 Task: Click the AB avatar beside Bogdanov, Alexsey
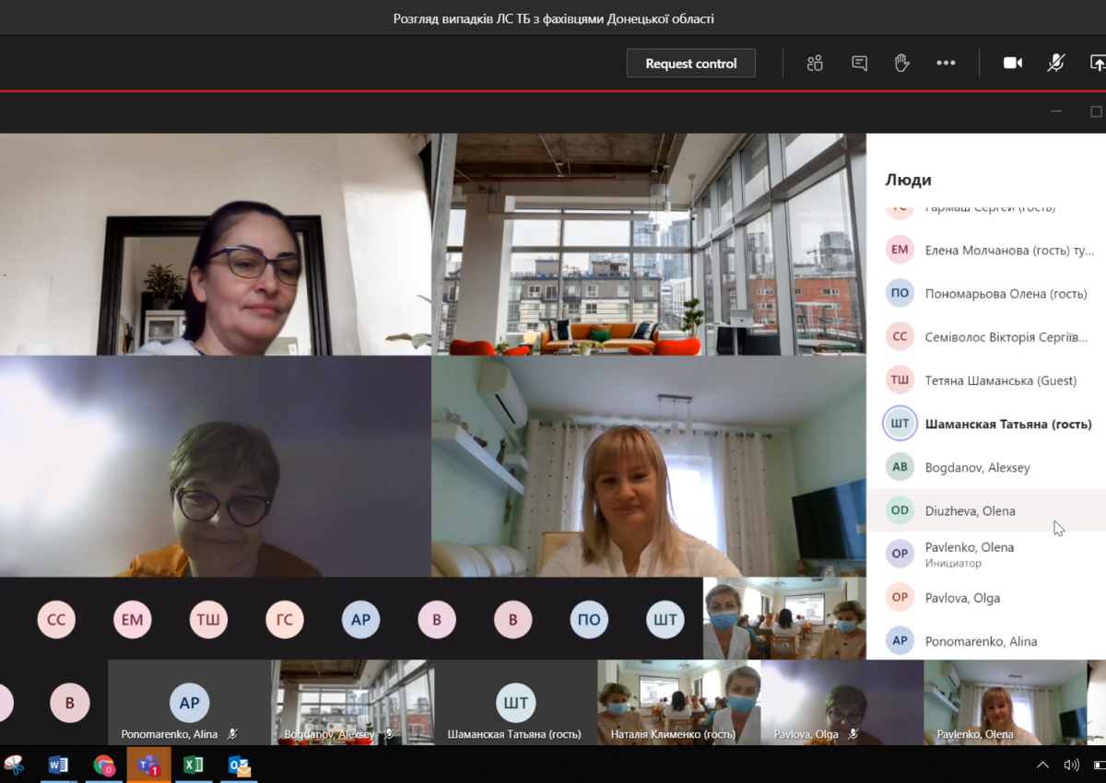[x=900, y=467]
